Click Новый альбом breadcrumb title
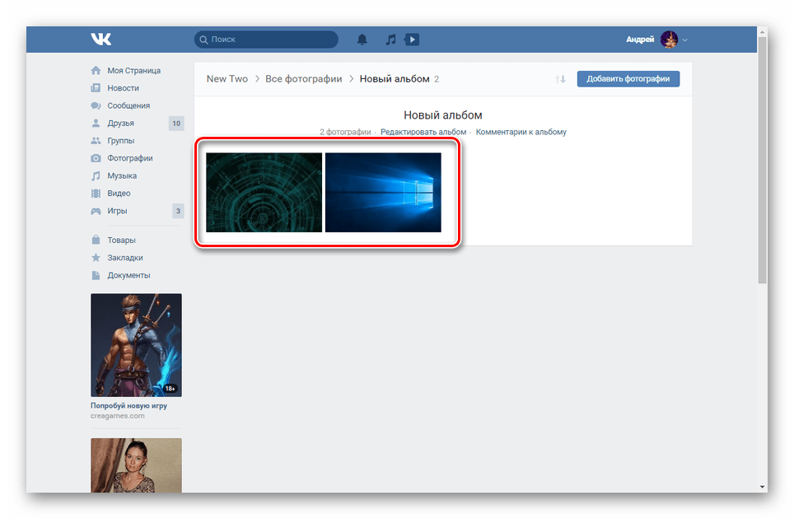The height and width of the screenshot is (519, 794). [x=395, y=79]
